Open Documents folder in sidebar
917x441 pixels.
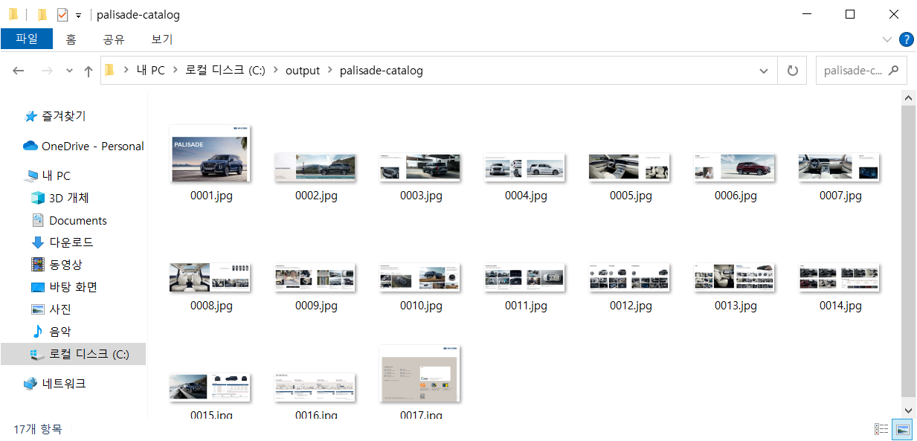coord(77,220)
